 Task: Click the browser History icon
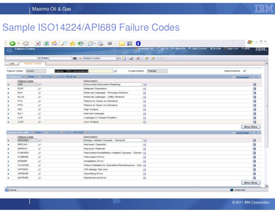tap(81, 44)
